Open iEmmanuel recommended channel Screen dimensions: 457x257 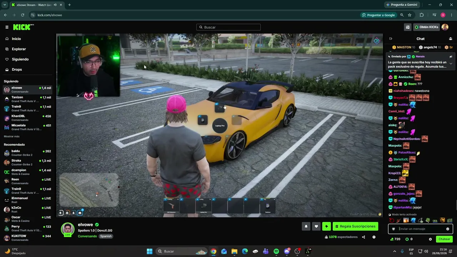28,200
